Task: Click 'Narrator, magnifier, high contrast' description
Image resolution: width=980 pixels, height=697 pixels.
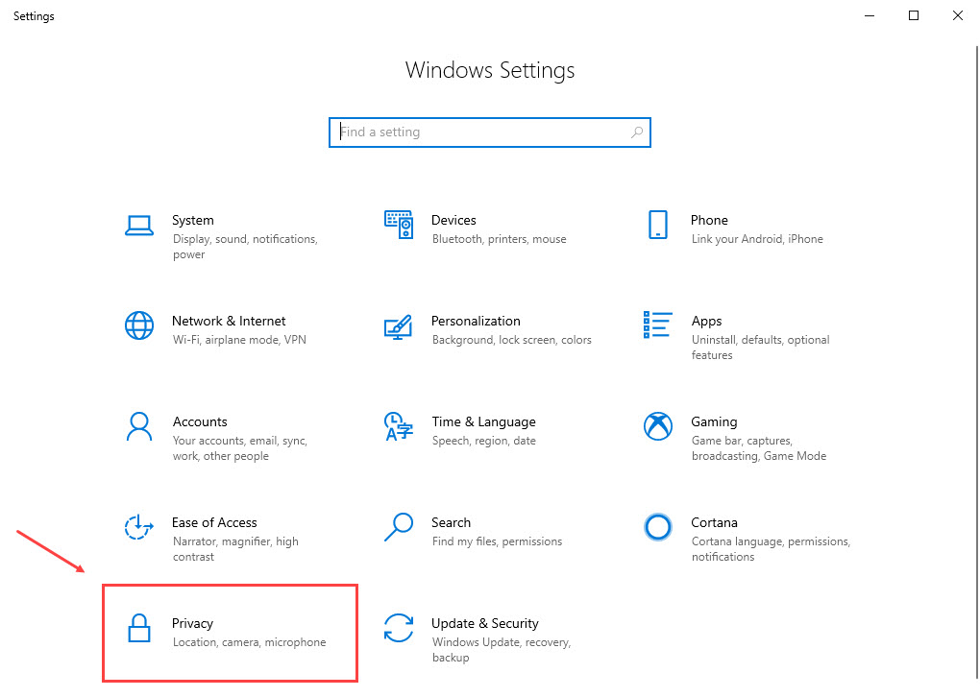Action: tap(235, 549)
